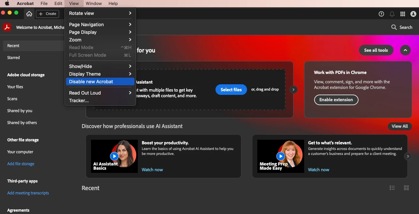Image resolution: width=419 pixels, height=214 pixels.
Task: Open the Edit menu
Action: [x=58, y=3]
